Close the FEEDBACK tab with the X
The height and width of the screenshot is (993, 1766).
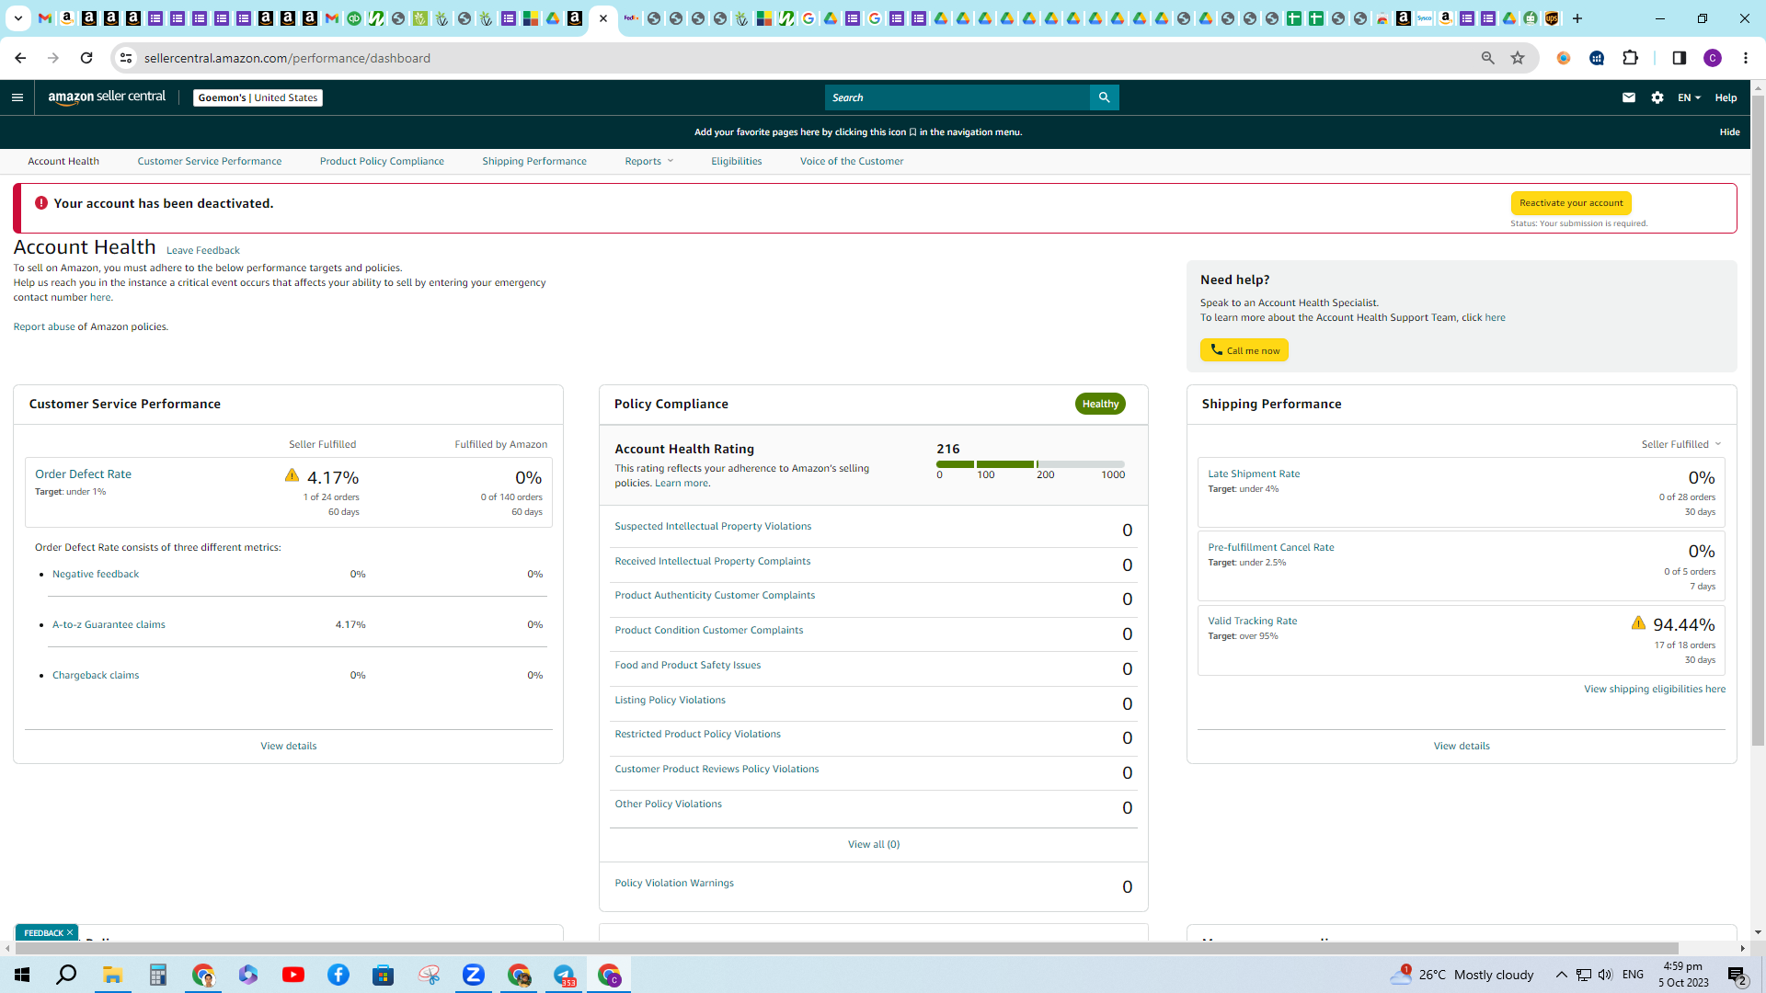tap(70, 932)
